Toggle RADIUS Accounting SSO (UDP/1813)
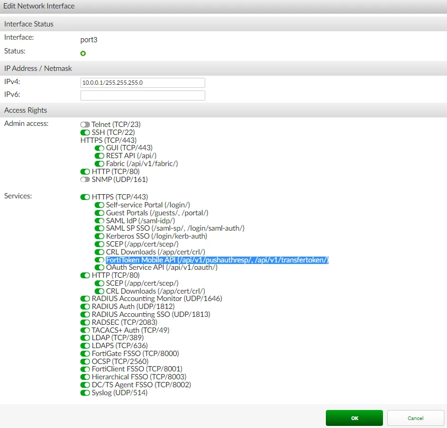Viewport: 447px width, 428px height. 85,314
